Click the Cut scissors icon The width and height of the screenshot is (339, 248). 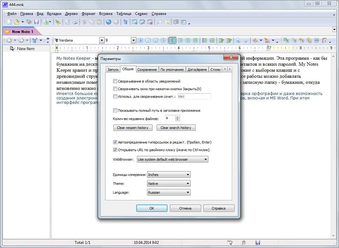pyautogui.click(x=84, y=22)
